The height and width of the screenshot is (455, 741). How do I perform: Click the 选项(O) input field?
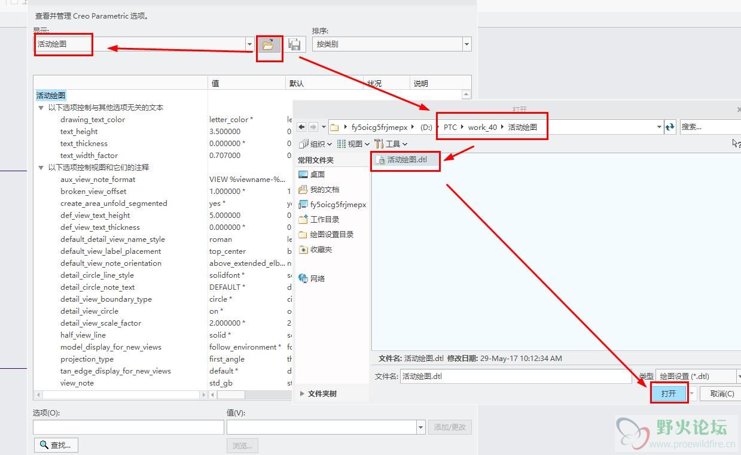(x=129, y=427)
